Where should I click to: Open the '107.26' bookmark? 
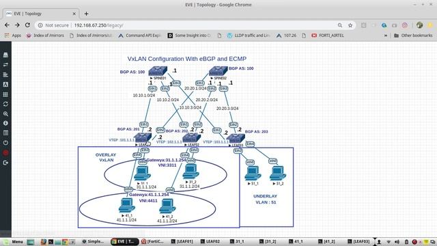click(287, 36)
